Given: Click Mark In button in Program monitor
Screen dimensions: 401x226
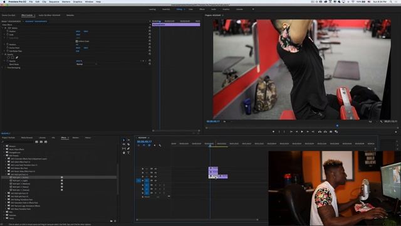Looking at the screenshot, I should 279,132.
